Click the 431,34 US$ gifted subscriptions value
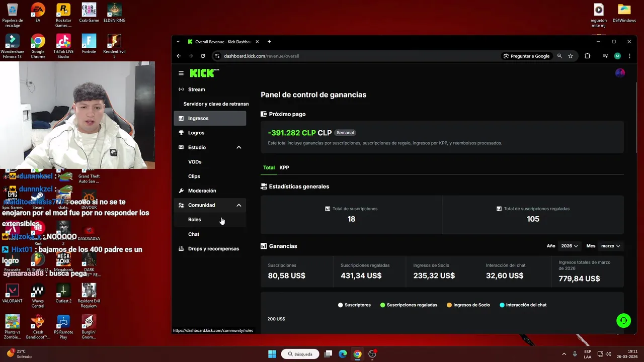Screen dimensions: 644x362 pyautogui.click(x=361, y=276)
